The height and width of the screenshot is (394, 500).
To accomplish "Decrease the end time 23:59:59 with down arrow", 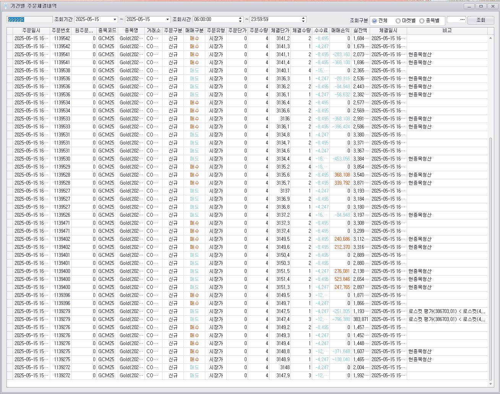I will [304, 21].
